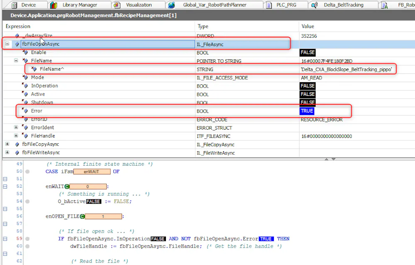Screen dimensions: 415x265
Task: Click the IL_FileAsync type cell
Action: coord(210,44)
